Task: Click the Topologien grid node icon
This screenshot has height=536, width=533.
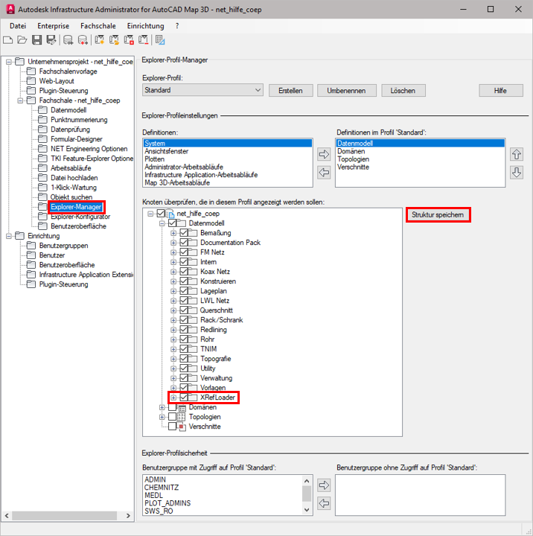Action: tap(182, 417)
